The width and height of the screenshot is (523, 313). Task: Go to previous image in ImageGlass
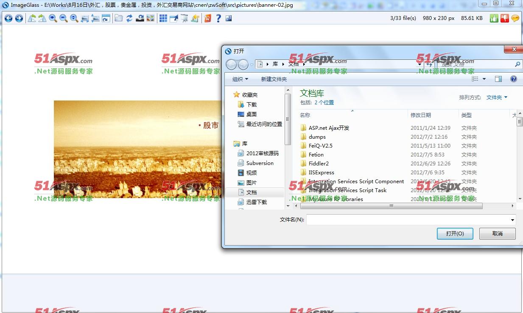(x=8, y=18)
